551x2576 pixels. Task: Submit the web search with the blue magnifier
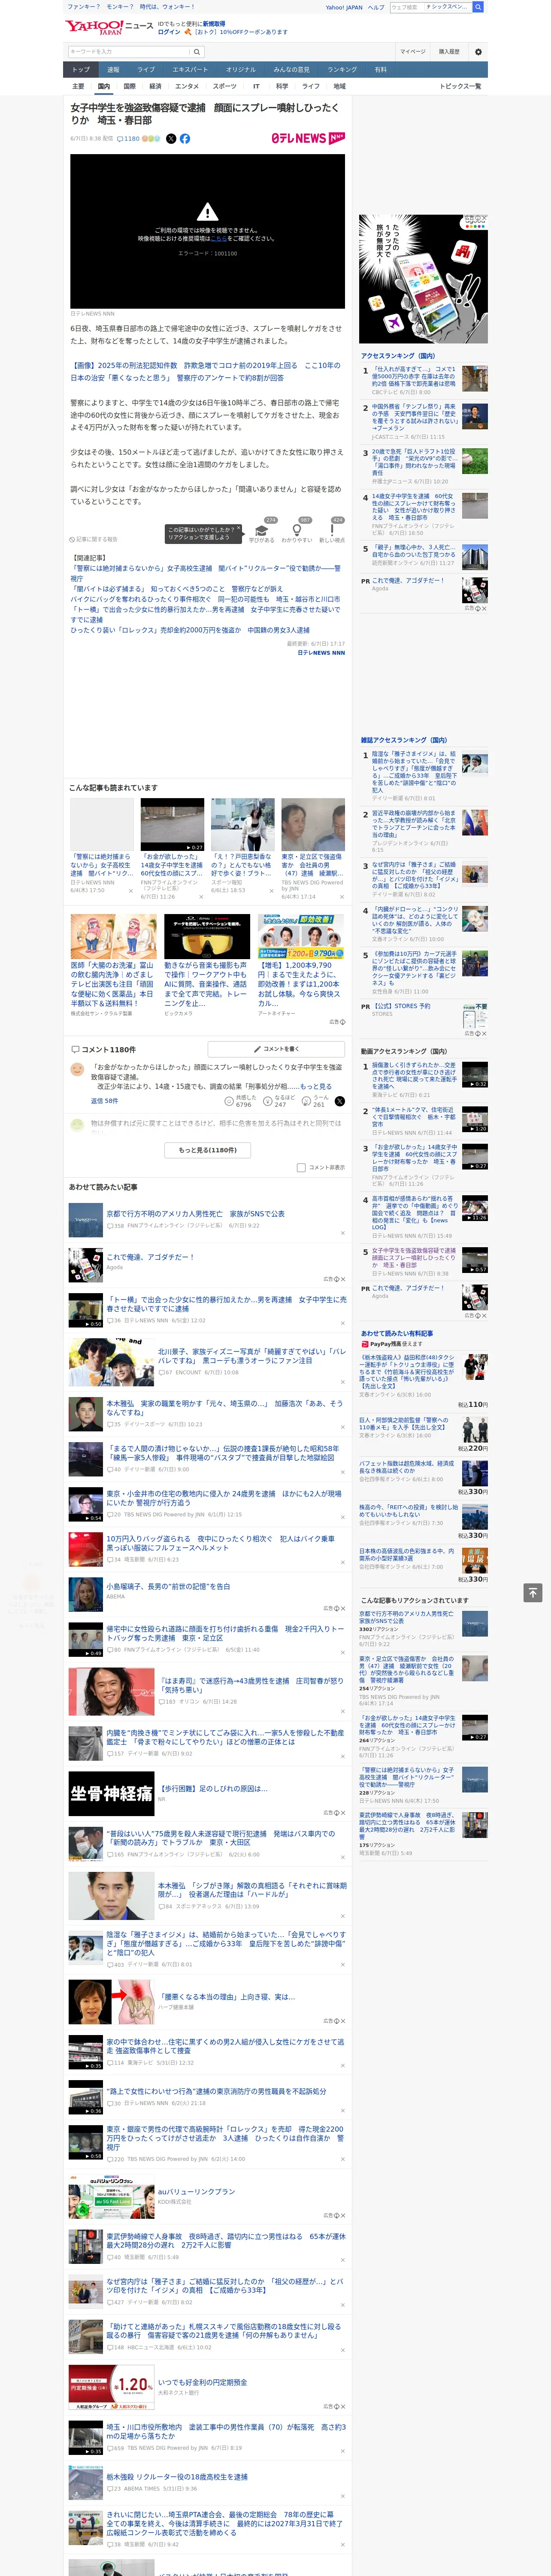click(x=478, y=7)
